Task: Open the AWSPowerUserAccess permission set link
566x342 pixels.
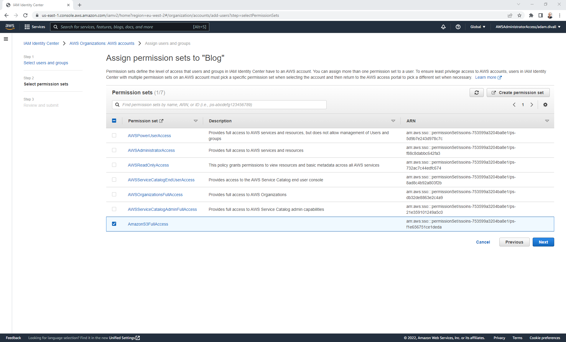Action: click(149, 136)
